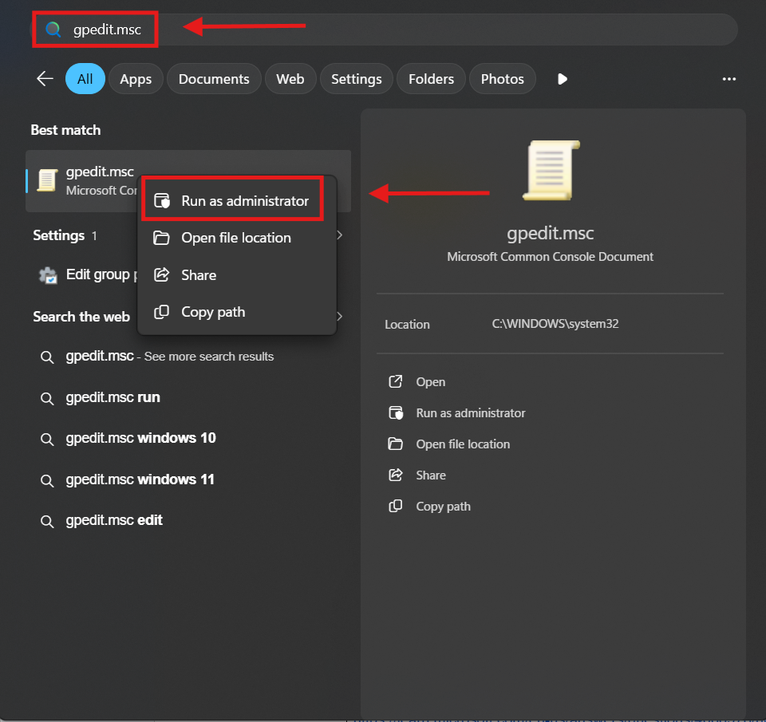The width and height of the screenshot is (766, 722).
Task: Click shield icon in details pane actions
Action: pos(396,412)
